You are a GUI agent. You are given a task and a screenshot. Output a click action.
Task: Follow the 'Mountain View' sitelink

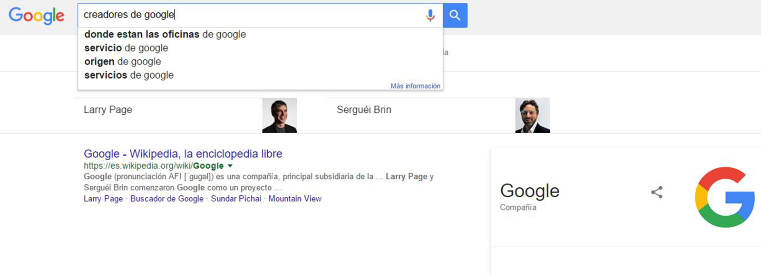coord(295,199)
